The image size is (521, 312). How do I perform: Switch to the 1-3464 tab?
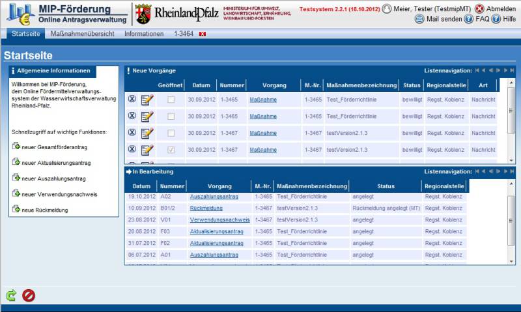click(184, 34)
